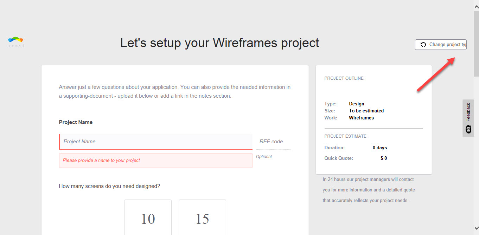The width and height of the screenshot is (479, 235).
Task: Click the refresh arrow icon beside Change project type
Action: [423, 45]
